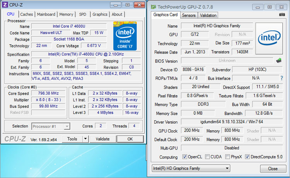Click the Intel Core i7 badge in CPU-Z

(125, 36)
